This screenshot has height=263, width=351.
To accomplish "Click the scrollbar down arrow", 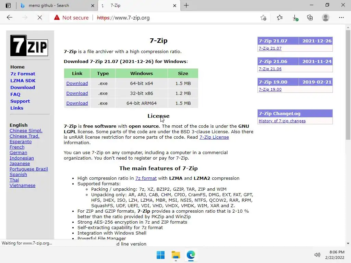I will coord(348,243).
